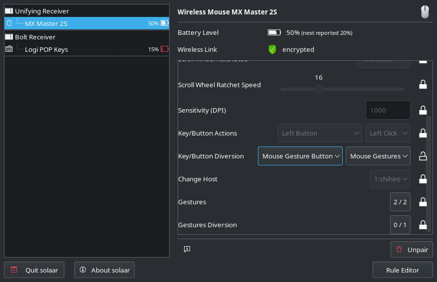
Task: Expand the Gestures 2 / 2 list
Action: 400,202
